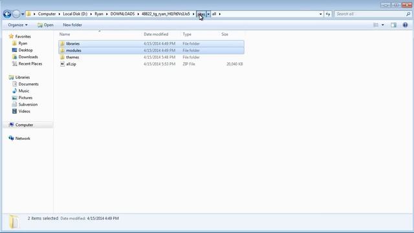Screen dimensions: 414x233
Task: Open the view options dropdown arrow
Action: tap(382, 25)
